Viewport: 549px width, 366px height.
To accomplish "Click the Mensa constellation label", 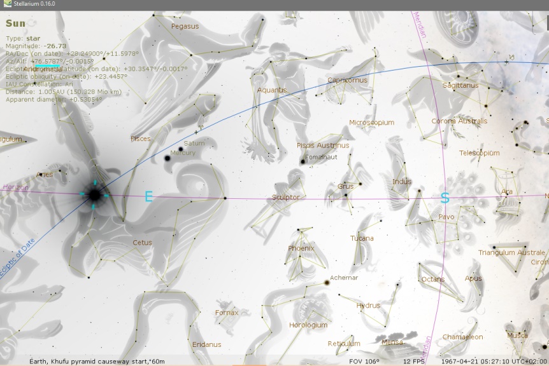I will [392, 342].
